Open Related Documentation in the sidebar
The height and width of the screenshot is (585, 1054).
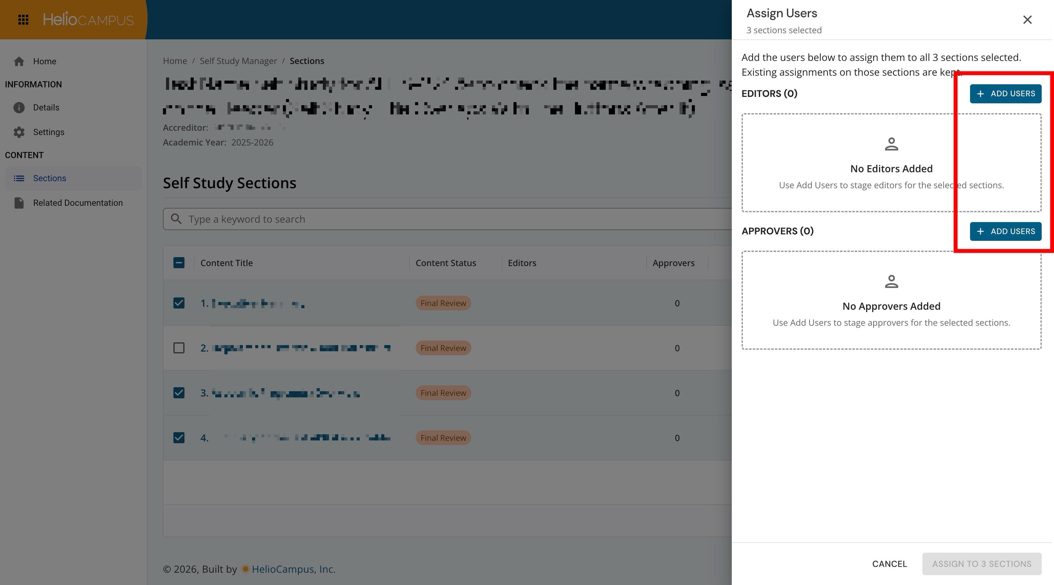73,203
